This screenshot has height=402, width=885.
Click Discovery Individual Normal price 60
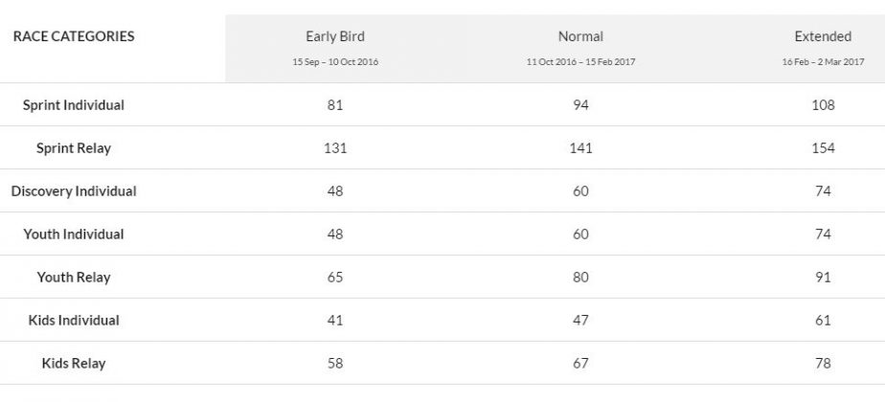[580, 191]
